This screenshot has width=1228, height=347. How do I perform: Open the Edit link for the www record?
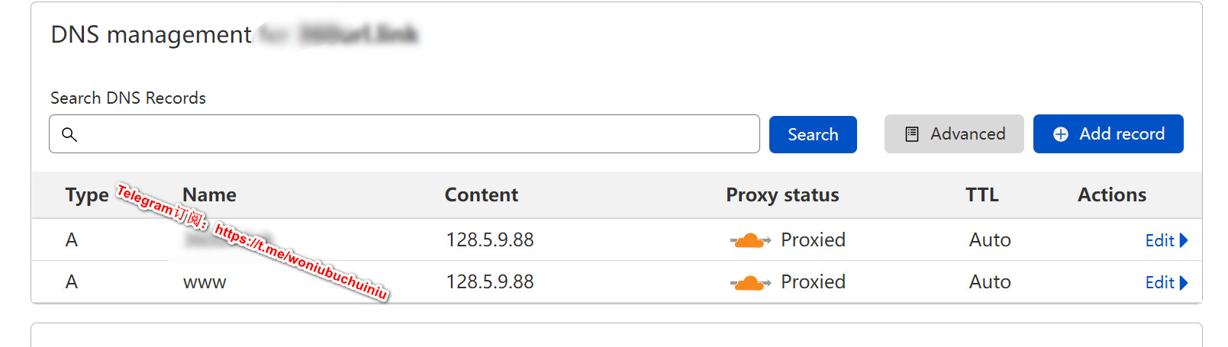click(x=1159, y=282)
